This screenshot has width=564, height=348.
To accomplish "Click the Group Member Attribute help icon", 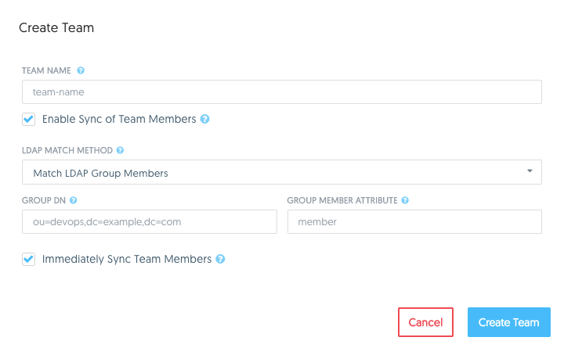I will (x=405, y=200).
